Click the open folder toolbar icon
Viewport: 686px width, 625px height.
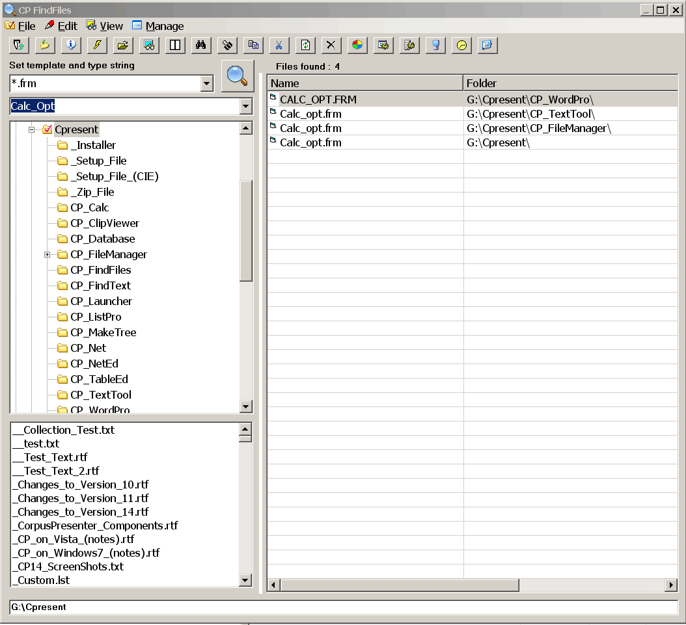point(122,45)
